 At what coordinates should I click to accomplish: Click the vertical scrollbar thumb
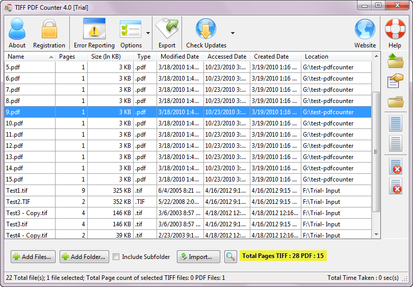(x=376, y=152)
